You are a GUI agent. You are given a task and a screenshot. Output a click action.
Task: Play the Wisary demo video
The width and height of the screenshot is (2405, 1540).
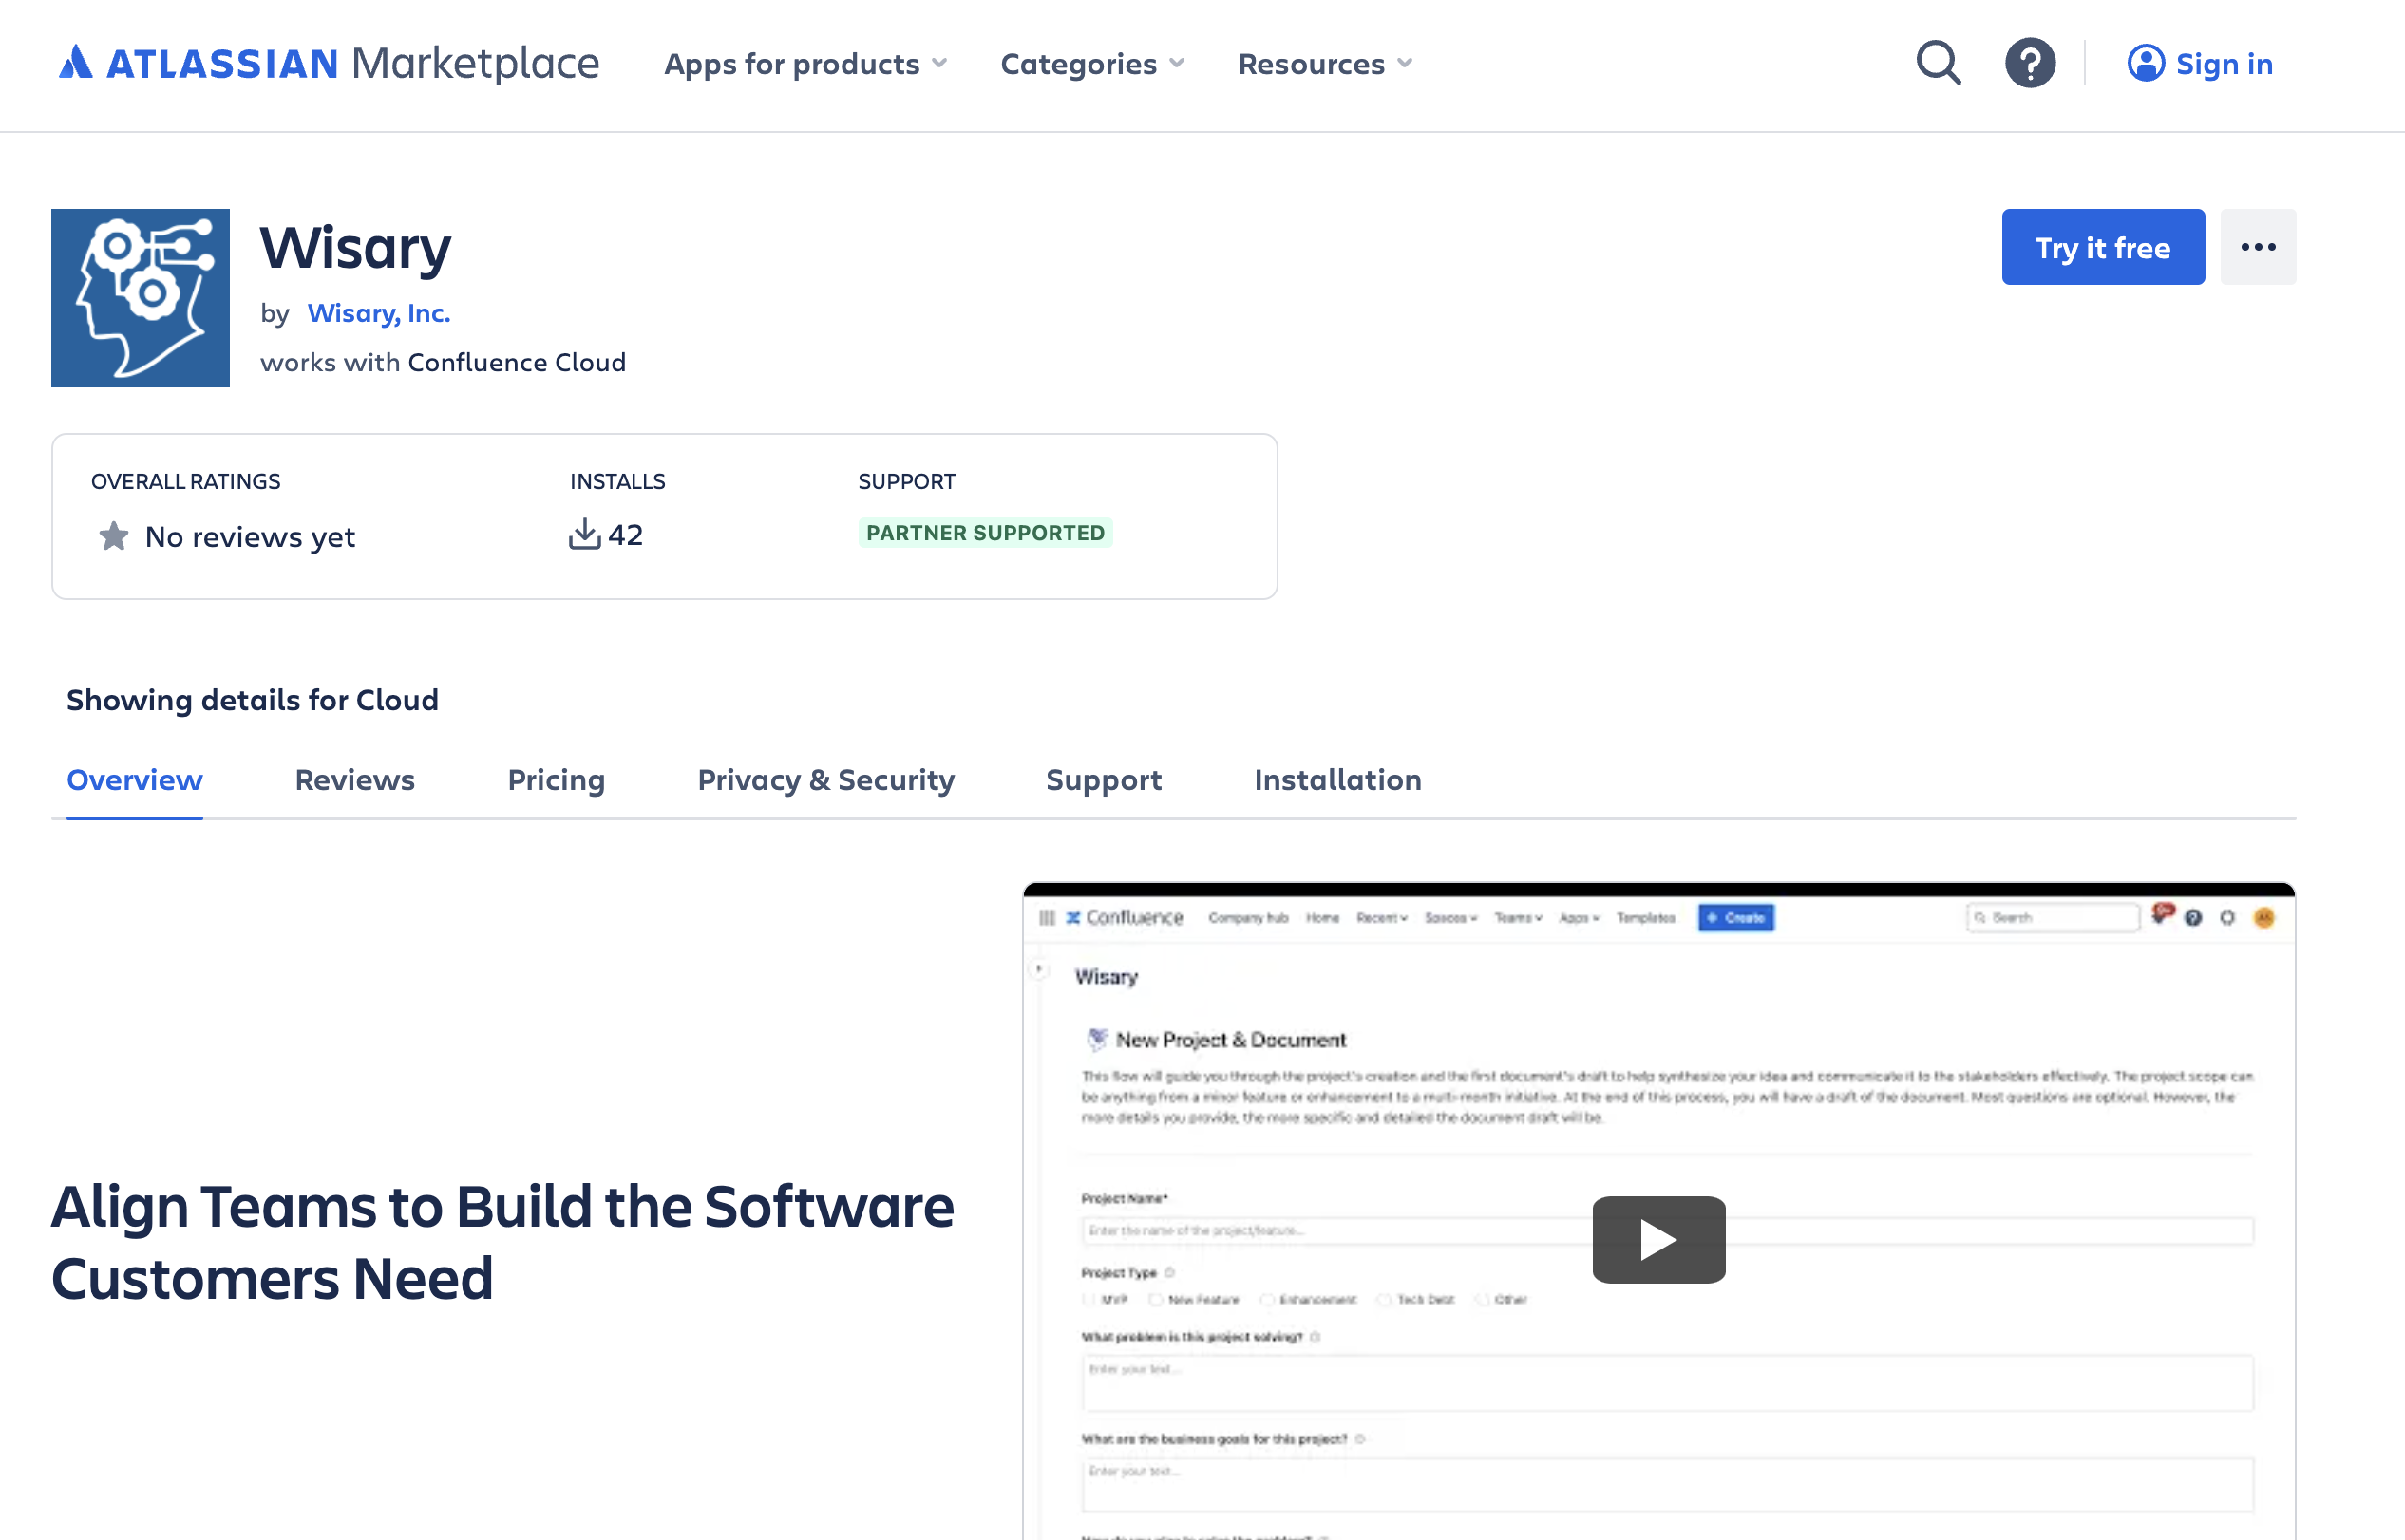1657,1239
